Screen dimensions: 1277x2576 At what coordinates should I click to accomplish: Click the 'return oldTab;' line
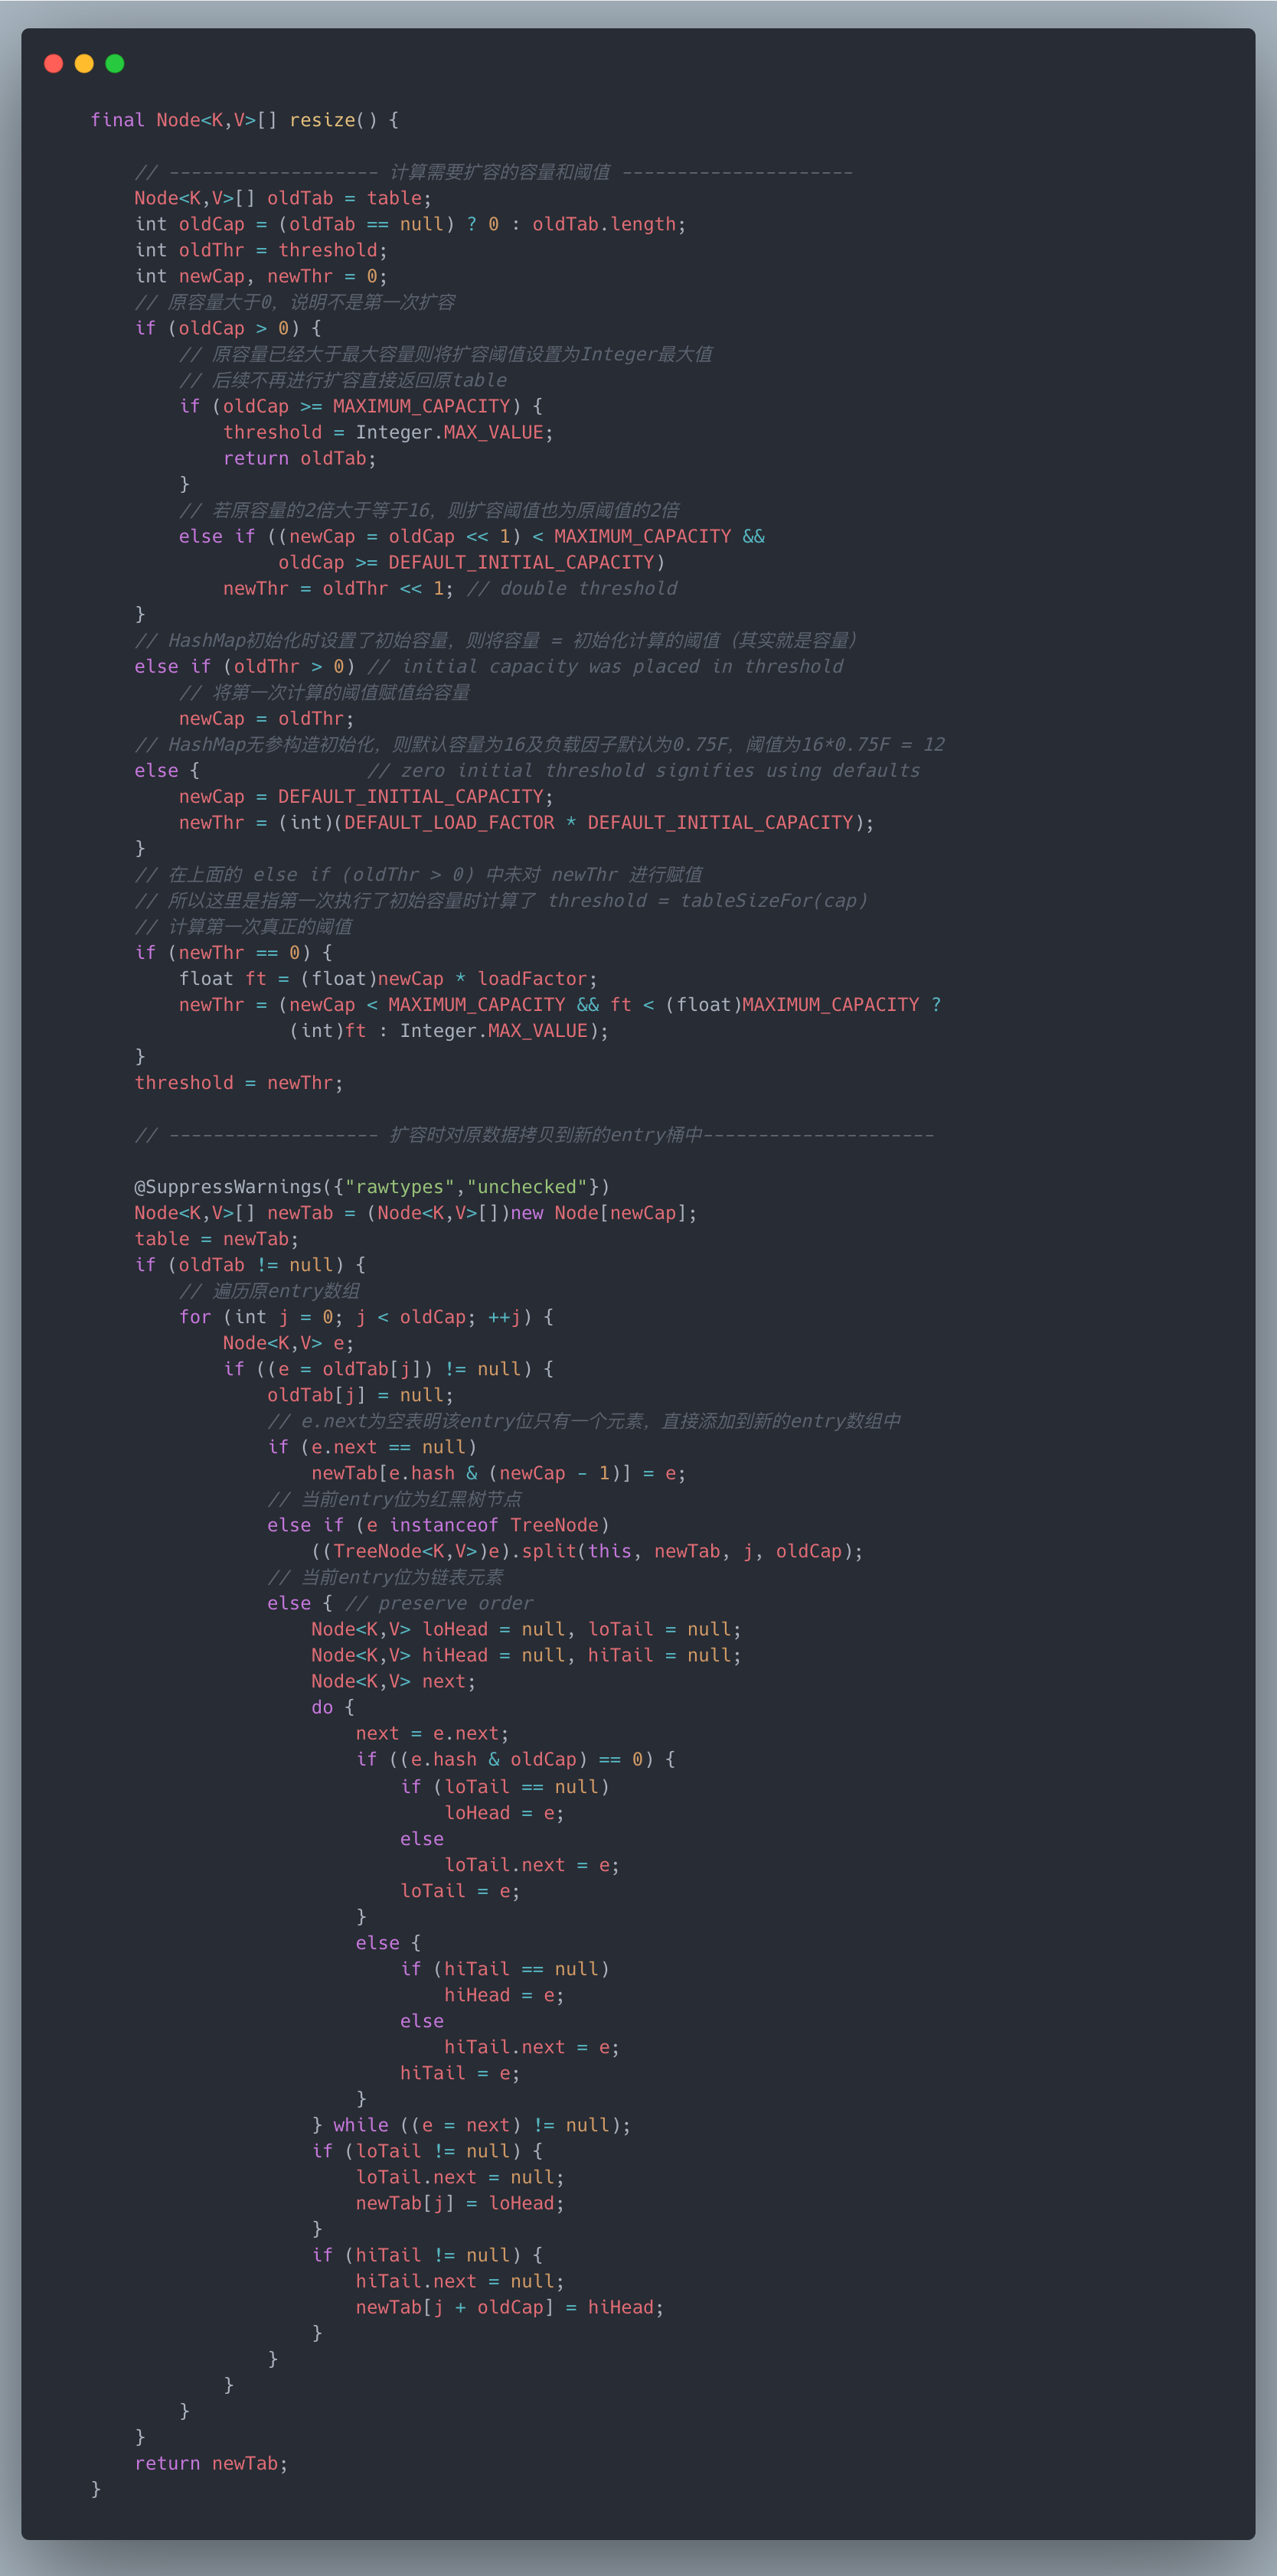(x=299, y=458)
